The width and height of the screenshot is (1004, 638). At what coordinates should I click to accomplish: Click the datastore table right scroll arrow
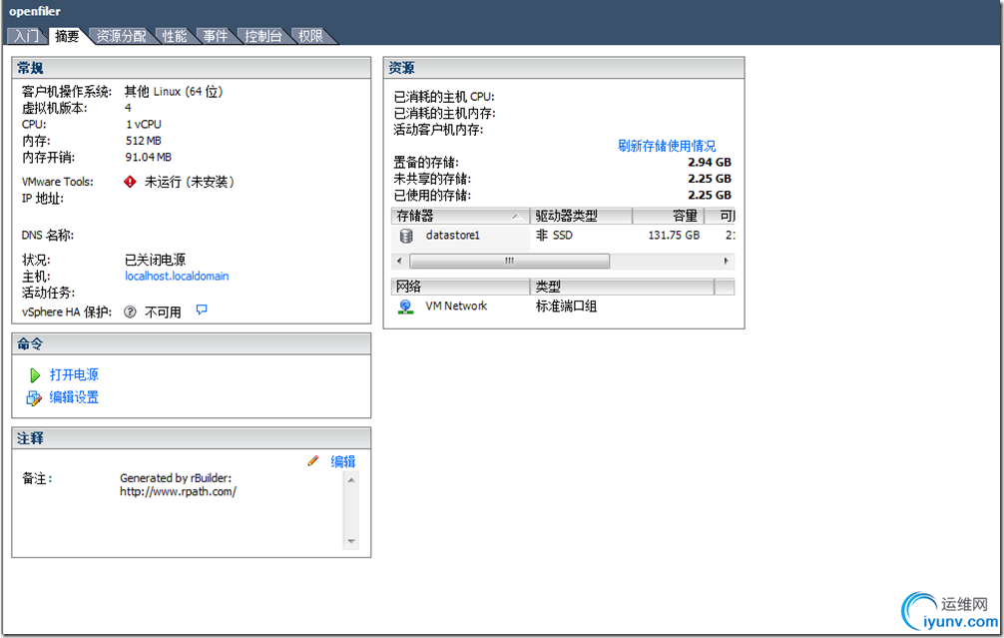pyautogui.click(x=727, y=261)
